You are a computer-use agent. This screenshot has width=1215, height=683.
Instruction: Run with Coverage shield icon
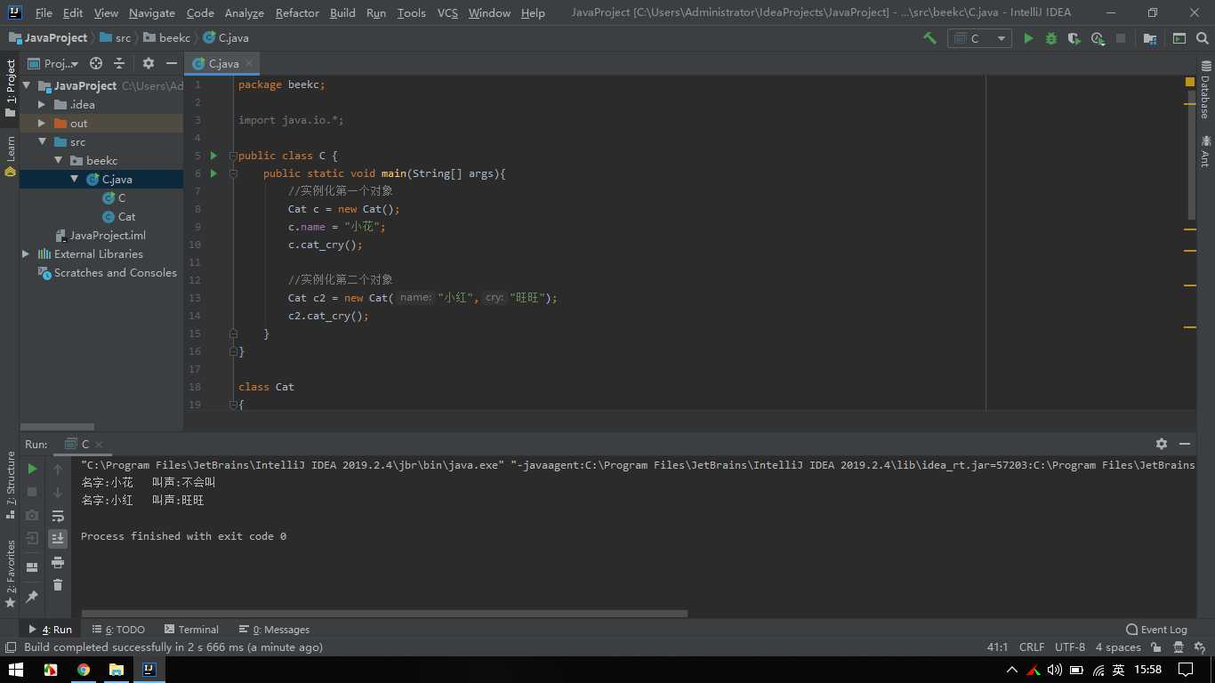(x=1074, y=38)
